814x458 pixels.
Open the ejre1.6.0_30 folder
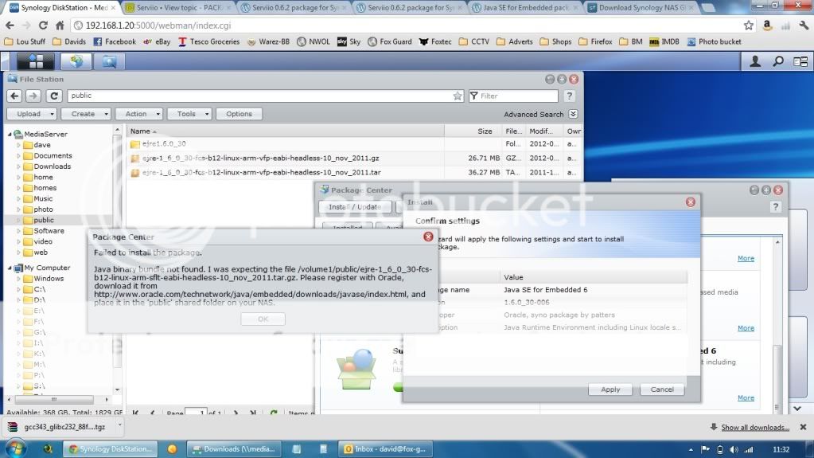coord(164,144)
